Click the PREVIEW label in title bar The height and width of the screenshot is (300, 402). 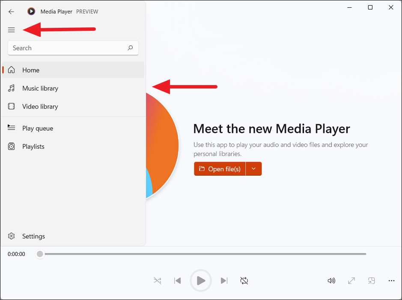point(87,12)
